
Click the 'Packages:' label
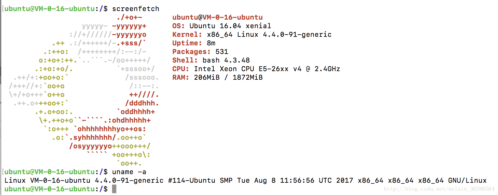tap(191, 52)
